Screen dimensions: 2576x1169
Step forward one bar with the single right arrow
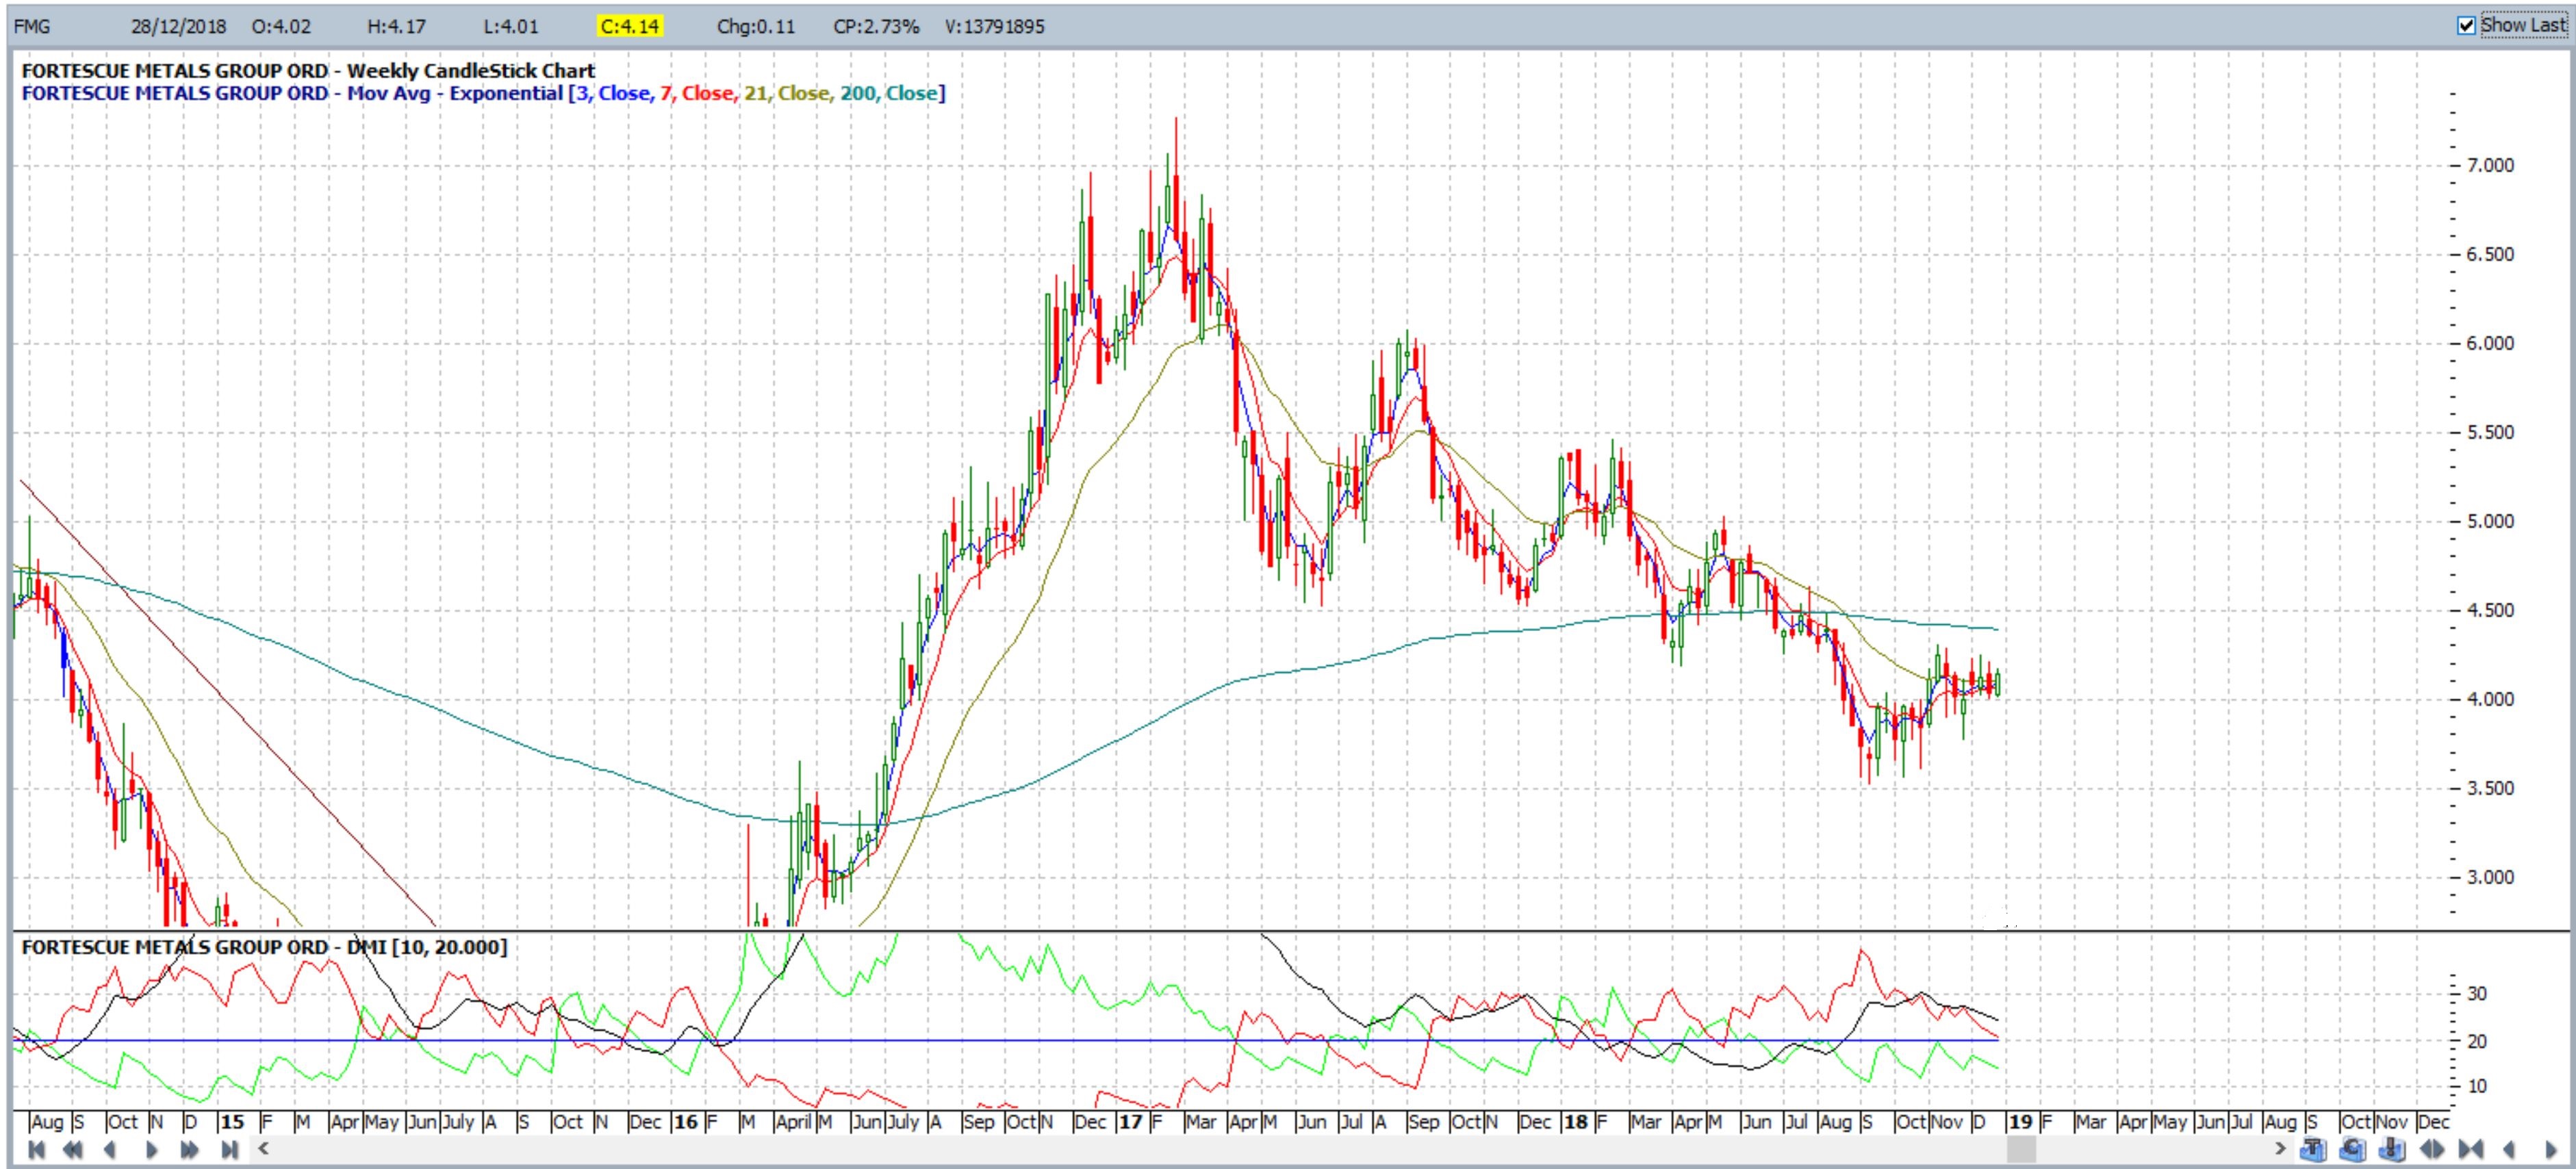point(152,1149)
